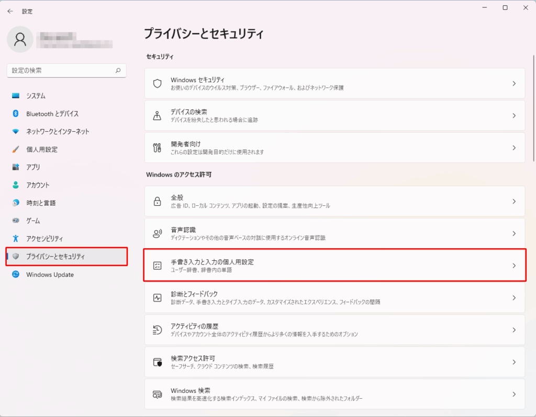Click the chevron on 全般 row
The height and width of the screenshot is (417, 536).
[x=514, y=201]
